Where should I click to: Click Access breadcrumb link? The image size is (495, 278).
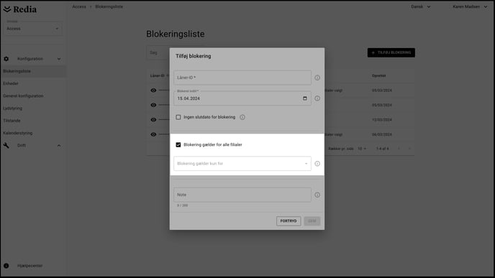[x=79, y=6]
